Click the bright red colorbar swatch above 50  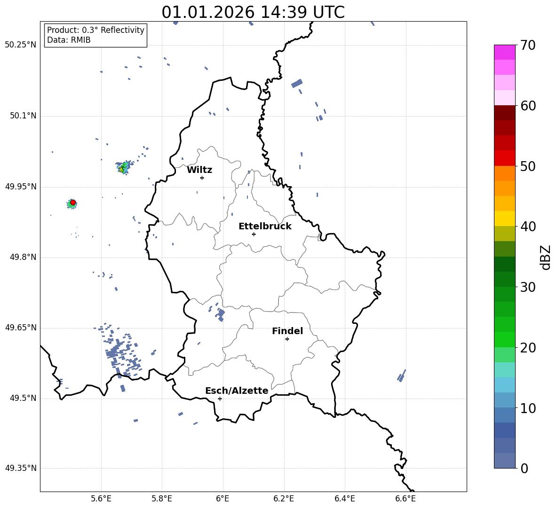(505, 158)
